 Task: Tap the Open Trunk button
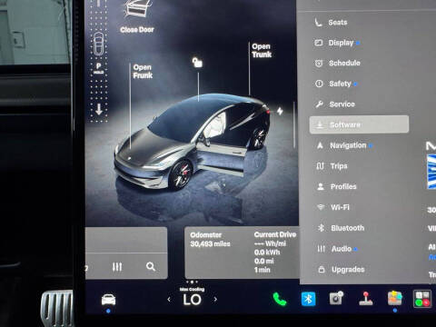pos(262,51)
